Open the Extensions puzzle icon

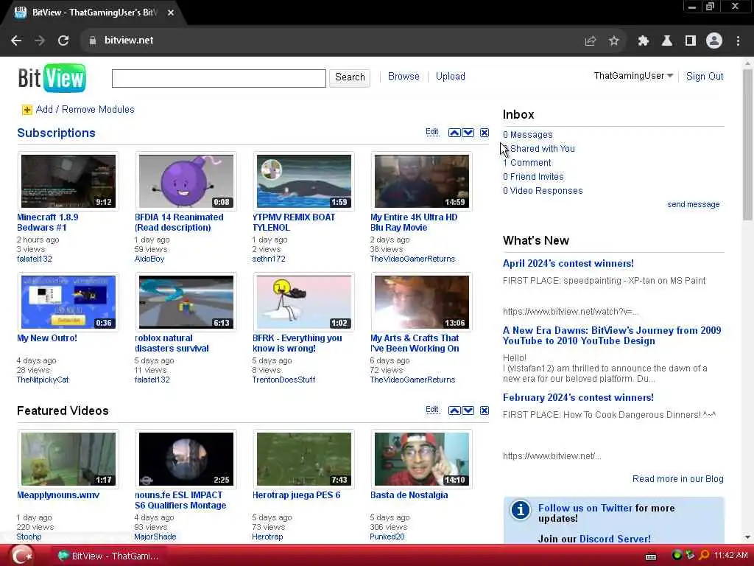(x=644, y=41)
